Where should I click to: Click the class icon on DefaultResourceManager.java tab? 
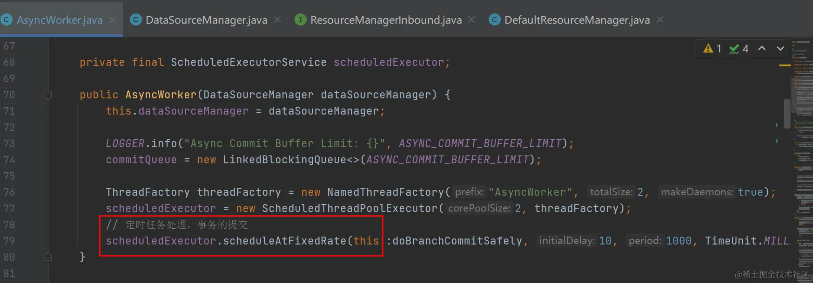(495, 19)
